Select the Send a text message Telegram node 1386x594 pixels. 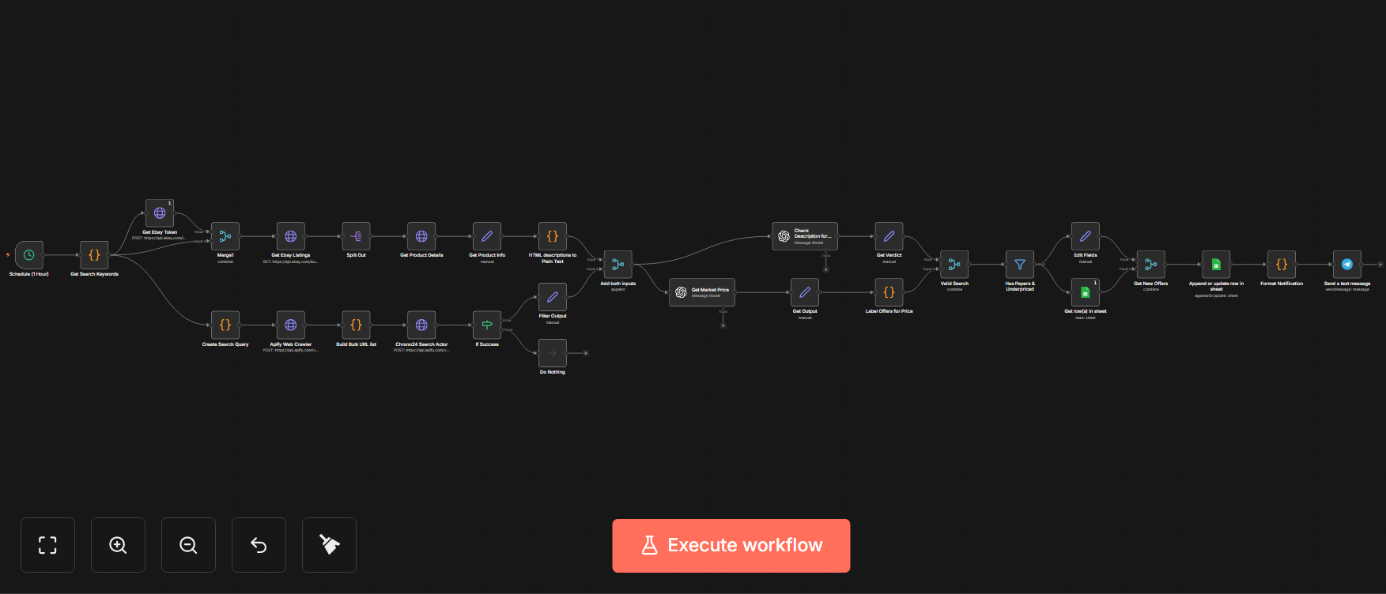click(x=1347, y=265)
